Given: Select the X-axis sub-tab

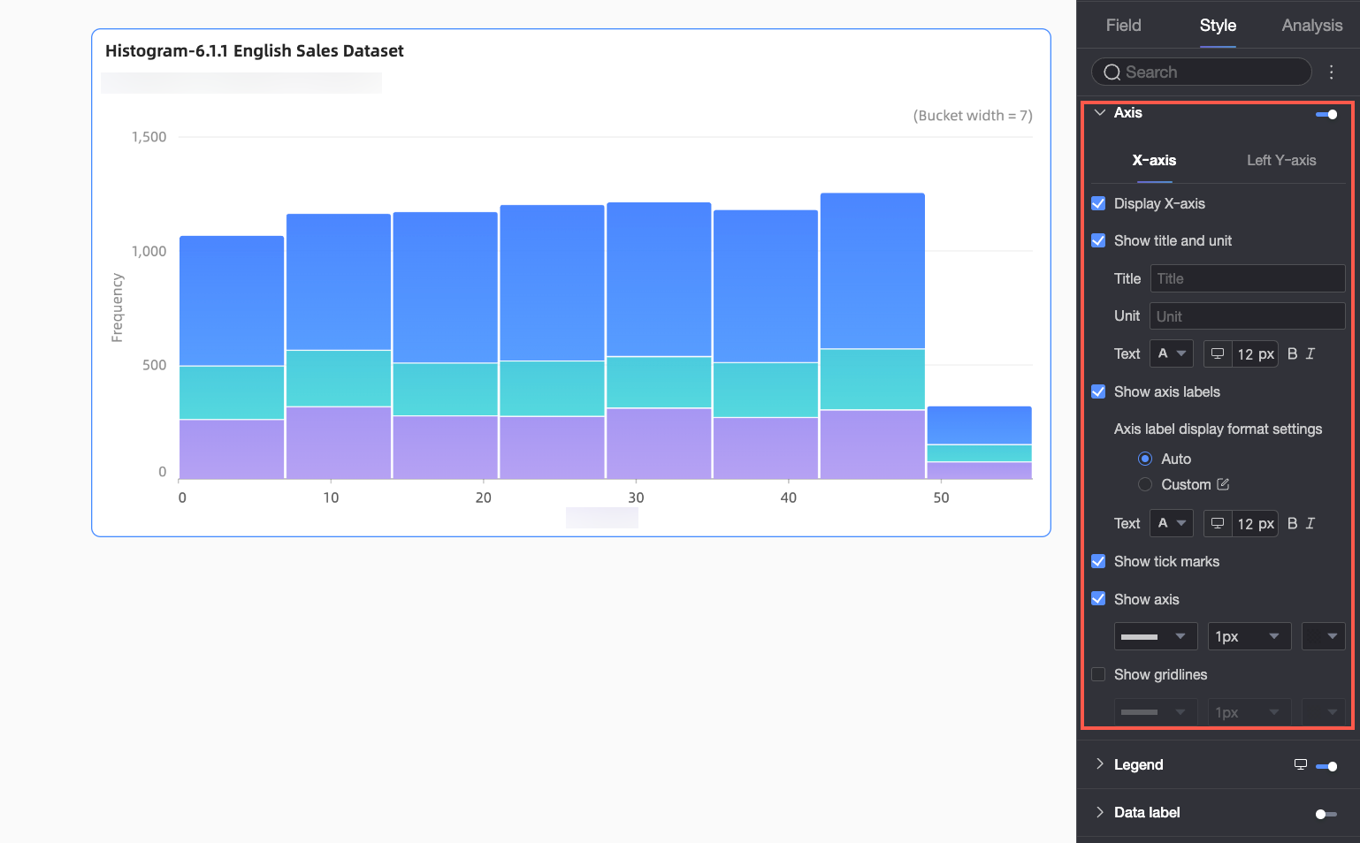Looking at the screenshot, I should tap(1154, 160).
